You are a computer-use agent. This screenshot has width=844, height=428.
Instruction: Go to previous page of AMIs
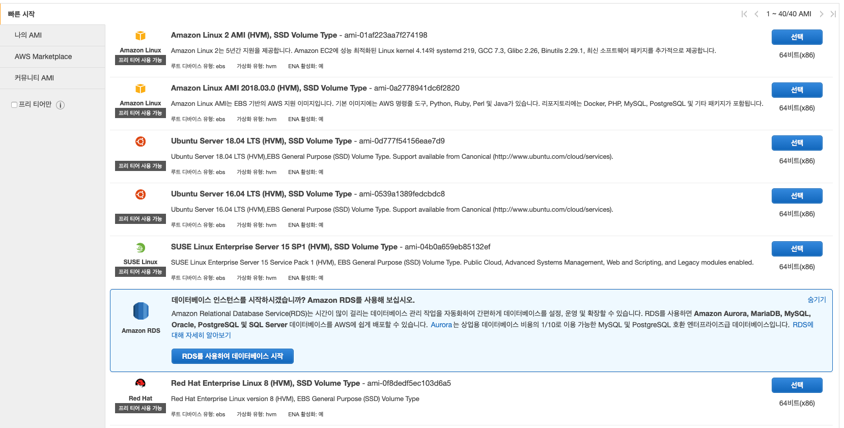(x=756, y=14)
